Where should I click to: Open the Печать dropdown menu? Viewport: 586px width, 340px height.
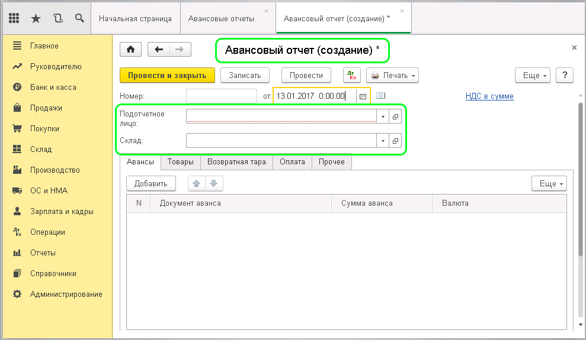[x=392, y=75]
